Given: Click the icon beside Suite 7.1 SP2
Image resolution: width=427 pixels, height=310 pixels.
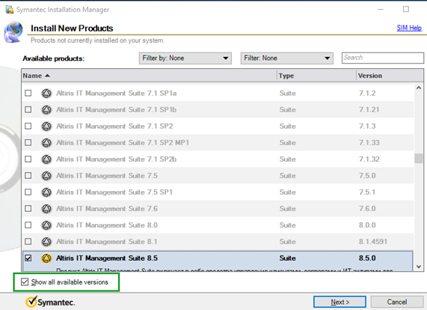Looking at the screenshot, I should coord(46,127).
